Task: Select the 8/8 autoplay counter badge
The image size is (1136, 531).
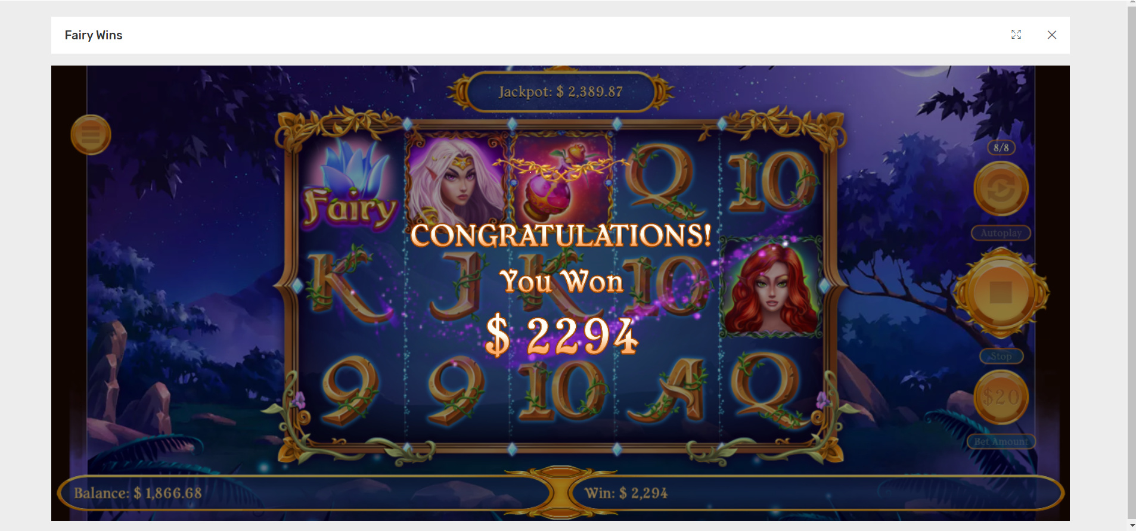Action: (x=1001, y=147)
